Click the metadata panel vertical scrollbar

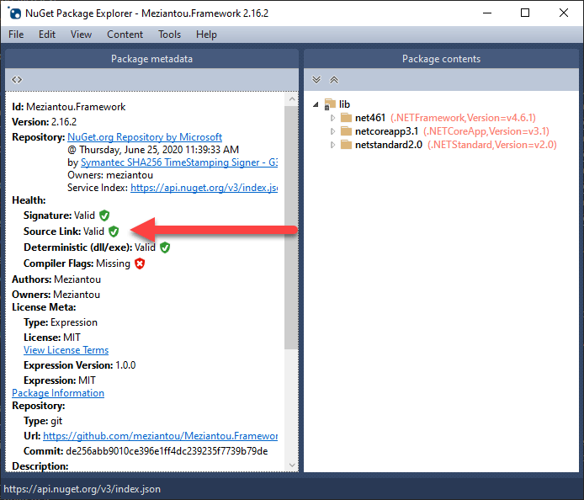(291, 253)
